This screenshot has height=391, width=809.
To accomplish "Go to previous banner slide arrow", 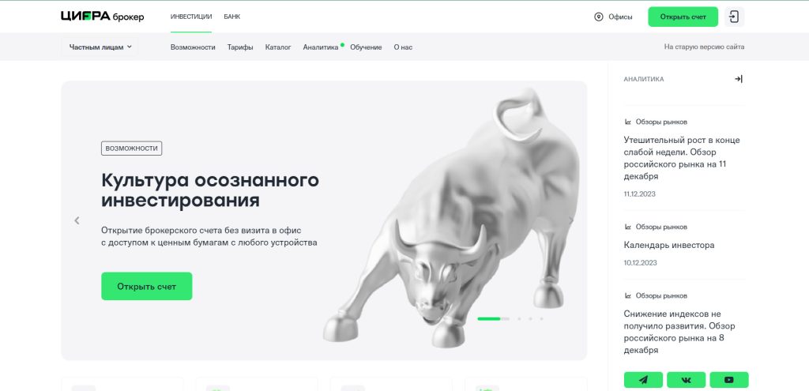I will click(77, 220).
